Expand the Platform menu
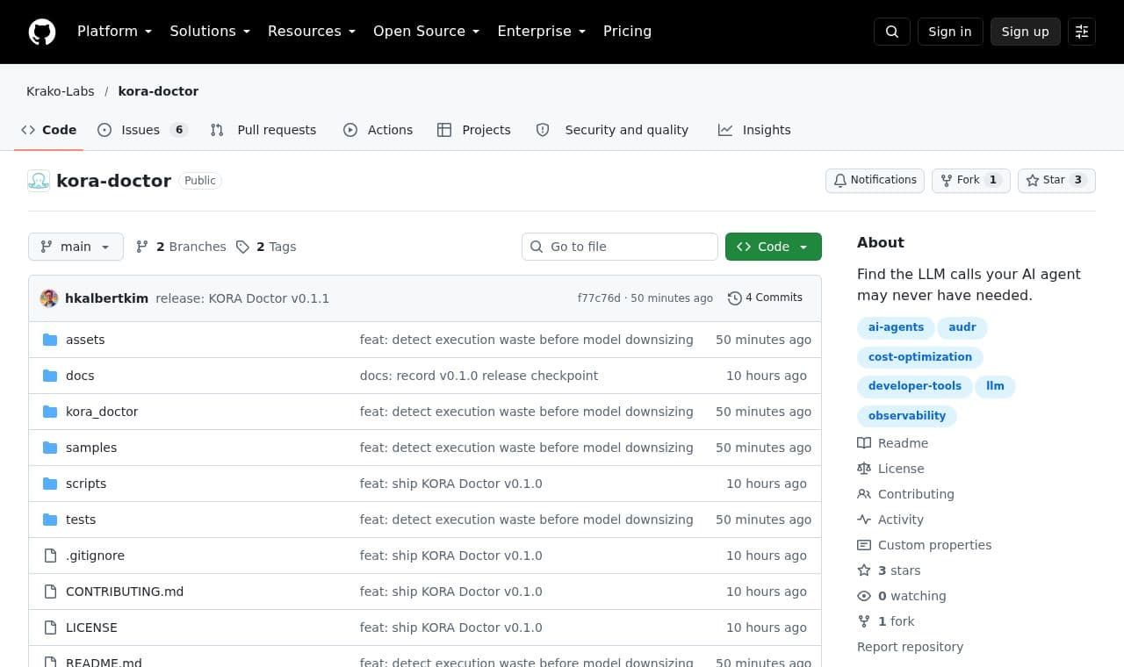The image size is (1124, 667). [x=115, y=32]
